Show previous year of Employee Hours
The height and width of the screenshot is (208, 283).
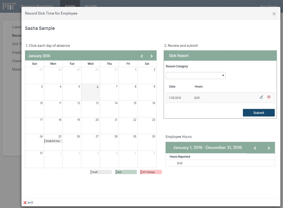(255, 148)
